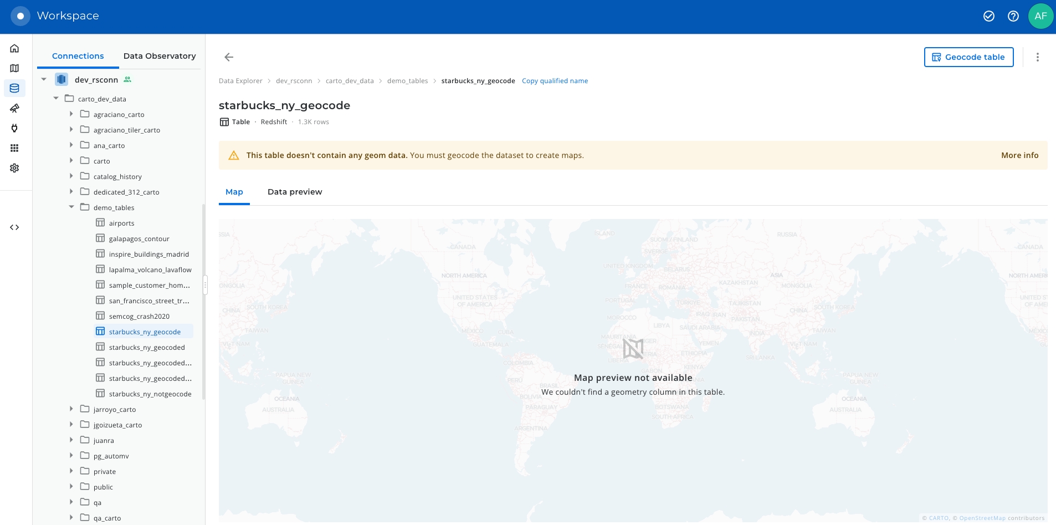
Task: Open the Connections plug icon in sidebar
Action: (x=15, y=128)
